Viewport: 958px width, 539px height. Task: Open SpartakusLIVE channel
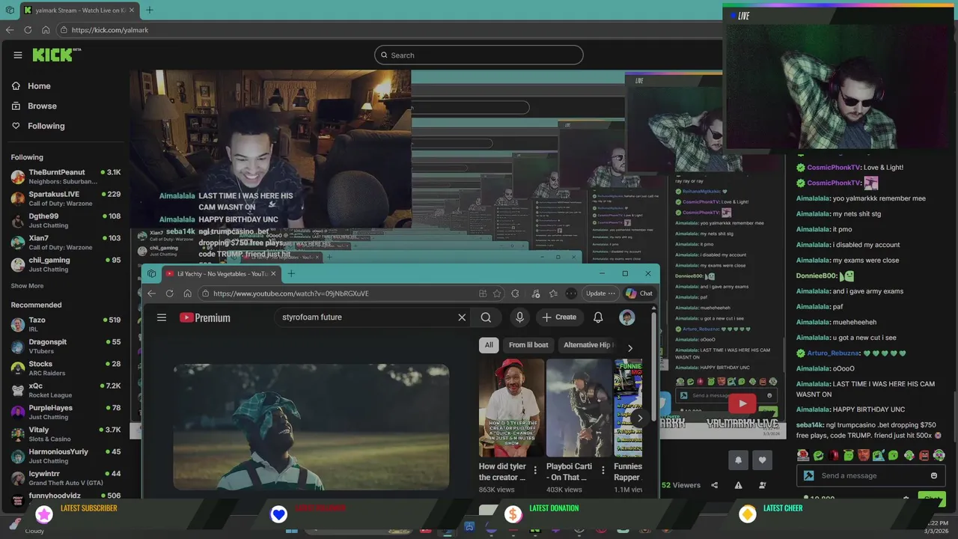click(x=66, y=198)
